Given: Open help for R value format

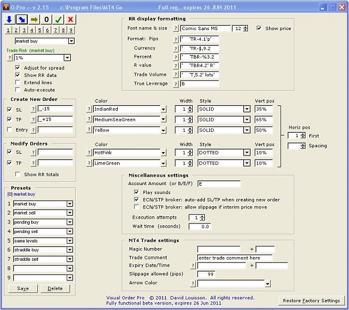Looking at the screenshot, I should tap(176, 66).
